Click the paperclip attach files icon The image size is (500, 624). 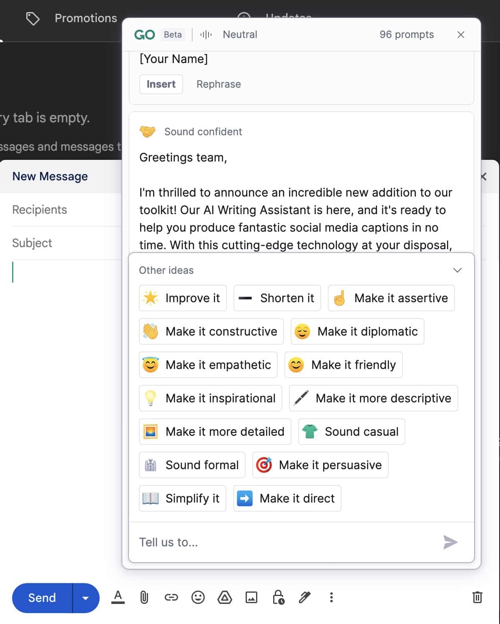tap(144, 597)
